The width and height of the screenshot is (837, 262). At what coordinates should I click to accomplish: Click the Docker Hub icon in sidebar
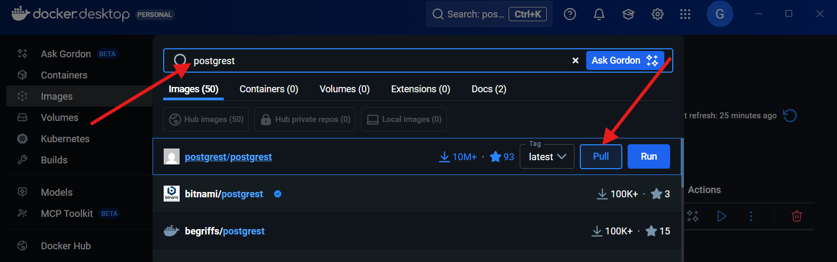click(x=22, y=246)
